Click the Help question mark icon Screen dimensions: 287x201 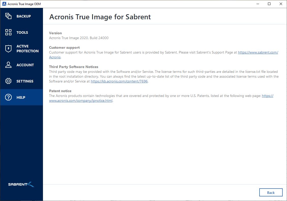click(x=8, y=97)
